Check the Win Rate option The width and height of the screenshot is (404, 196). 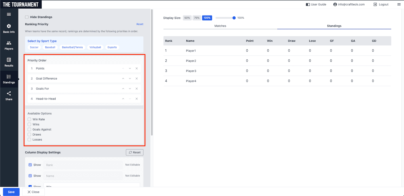pyautogui.click(x=29, y=119)
